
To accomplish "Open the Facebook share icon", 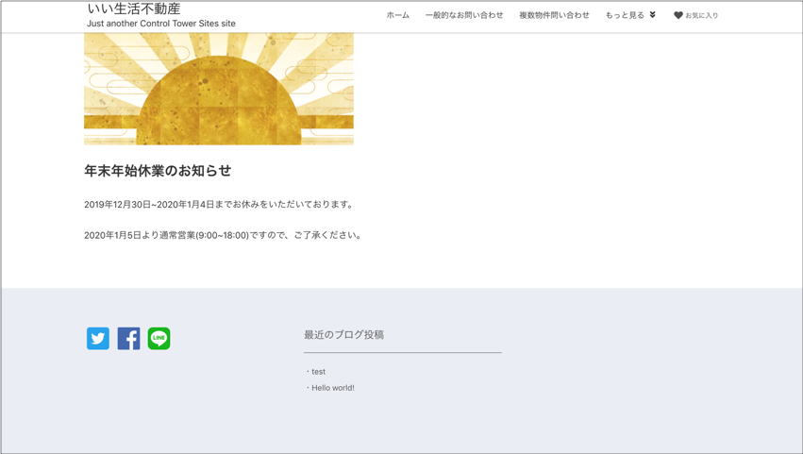I will 128,338.
